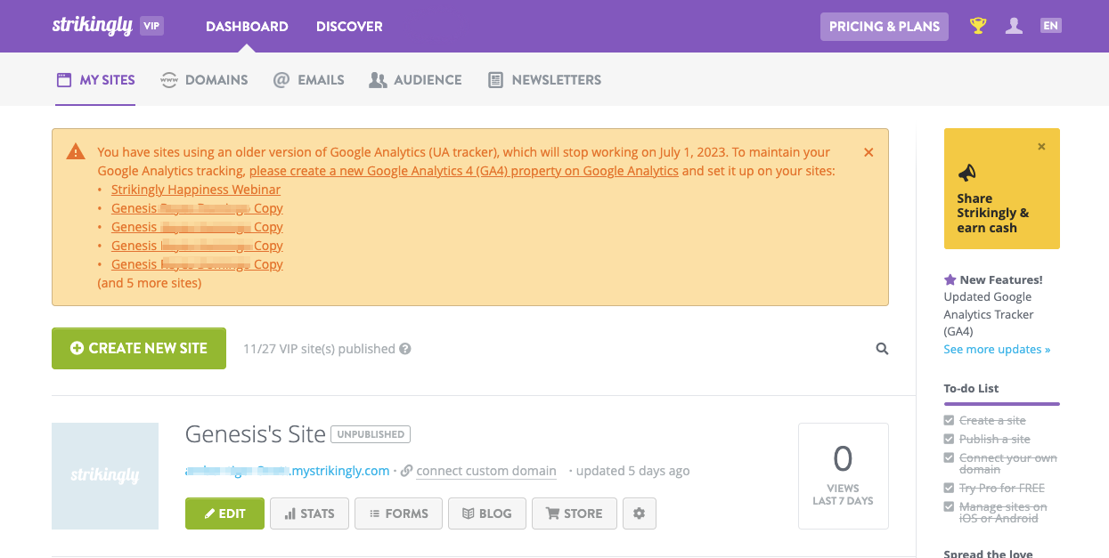Viewport: 1109px width, 558px height.
Task: Edit Genesis's Site
Action: [x=224, y=514]
